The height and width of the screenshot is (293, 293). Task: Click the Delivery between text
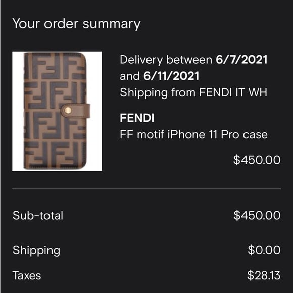pyautogui.click(x=166, y=60)
